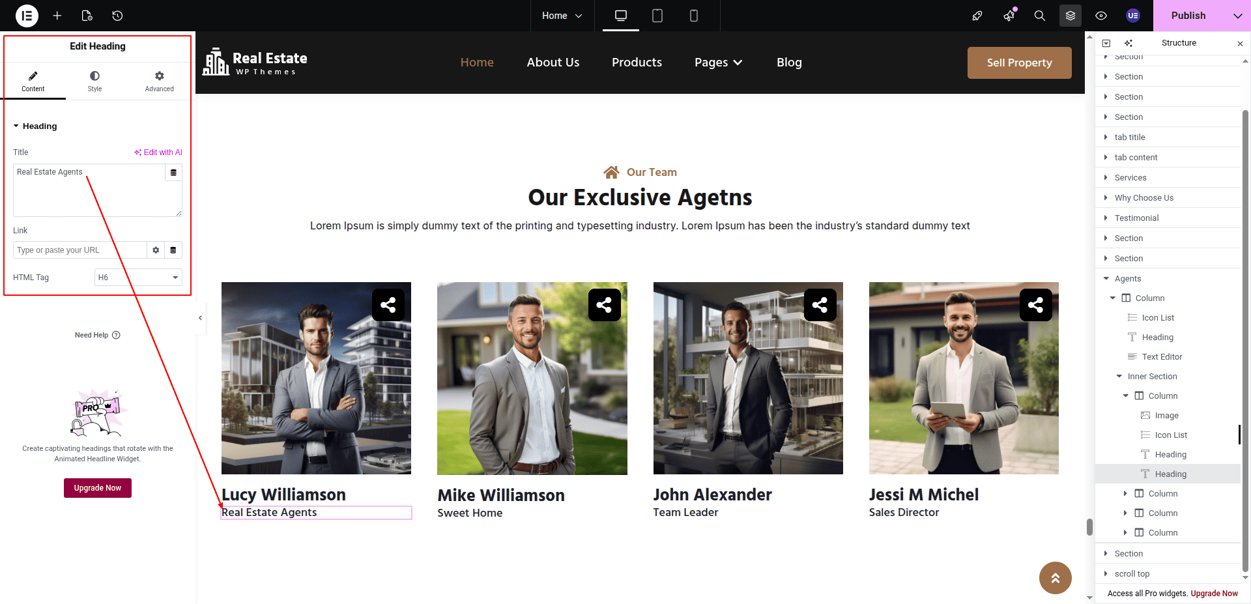Expand the Testimonial section in Structure
The height and width of the screenshot is (604, 1251).
click(x=1106, y=218)
